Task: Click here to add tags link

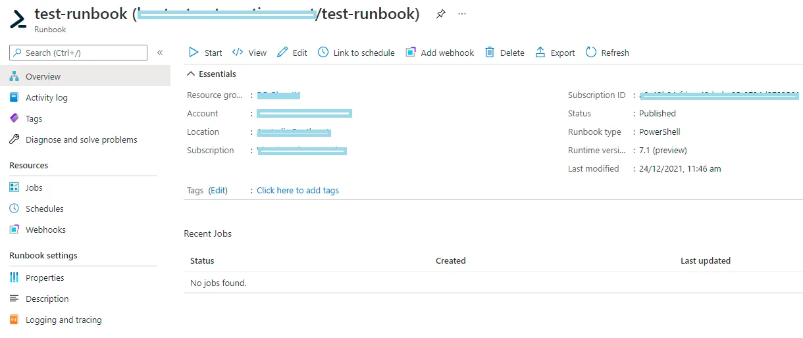Action: point(298,191)
